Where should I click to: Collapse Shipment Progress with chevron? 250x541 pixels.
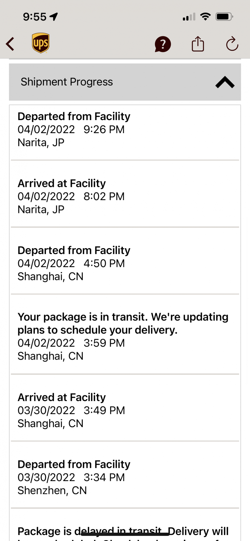point(225,82)
